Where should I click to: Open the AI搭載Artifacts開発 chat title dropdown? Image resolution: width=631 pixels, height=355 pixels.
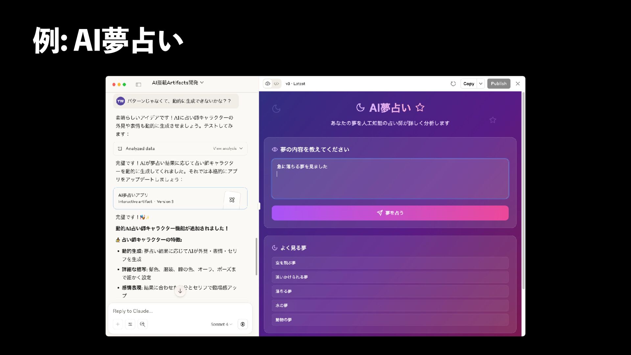coord(178,83)
